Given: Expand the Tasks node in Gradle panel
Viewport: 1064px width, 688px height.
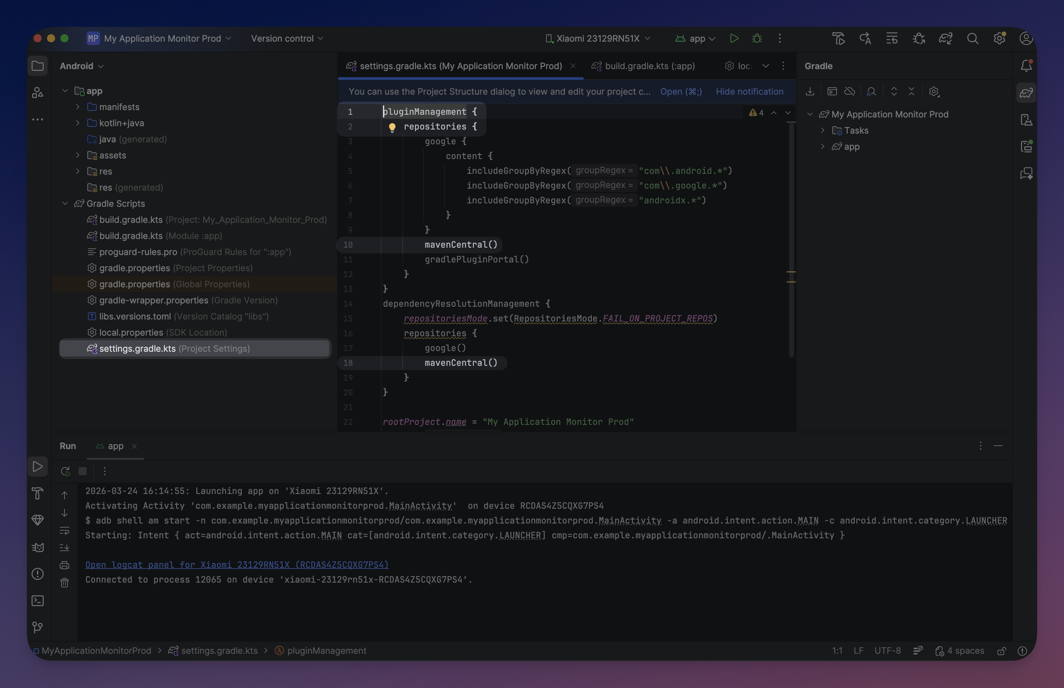Looking at the screenshot, I should coord(823,131).
